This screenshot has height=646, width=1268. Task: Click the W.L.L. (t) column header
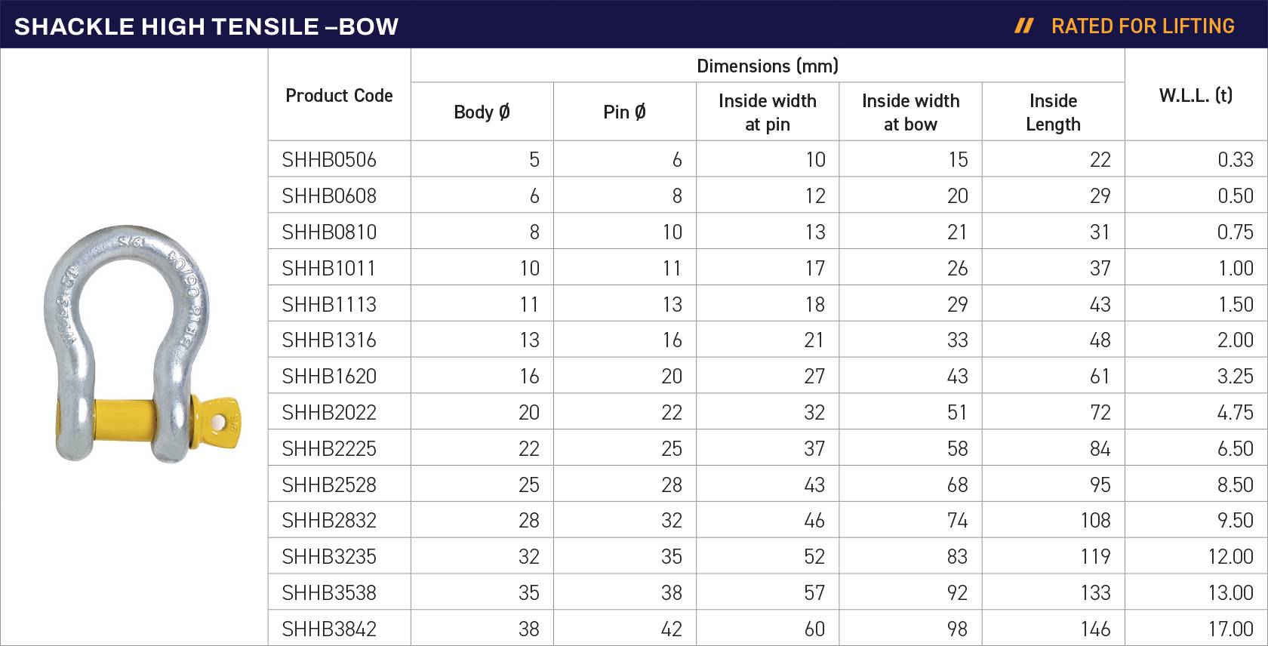(1196, 96)
